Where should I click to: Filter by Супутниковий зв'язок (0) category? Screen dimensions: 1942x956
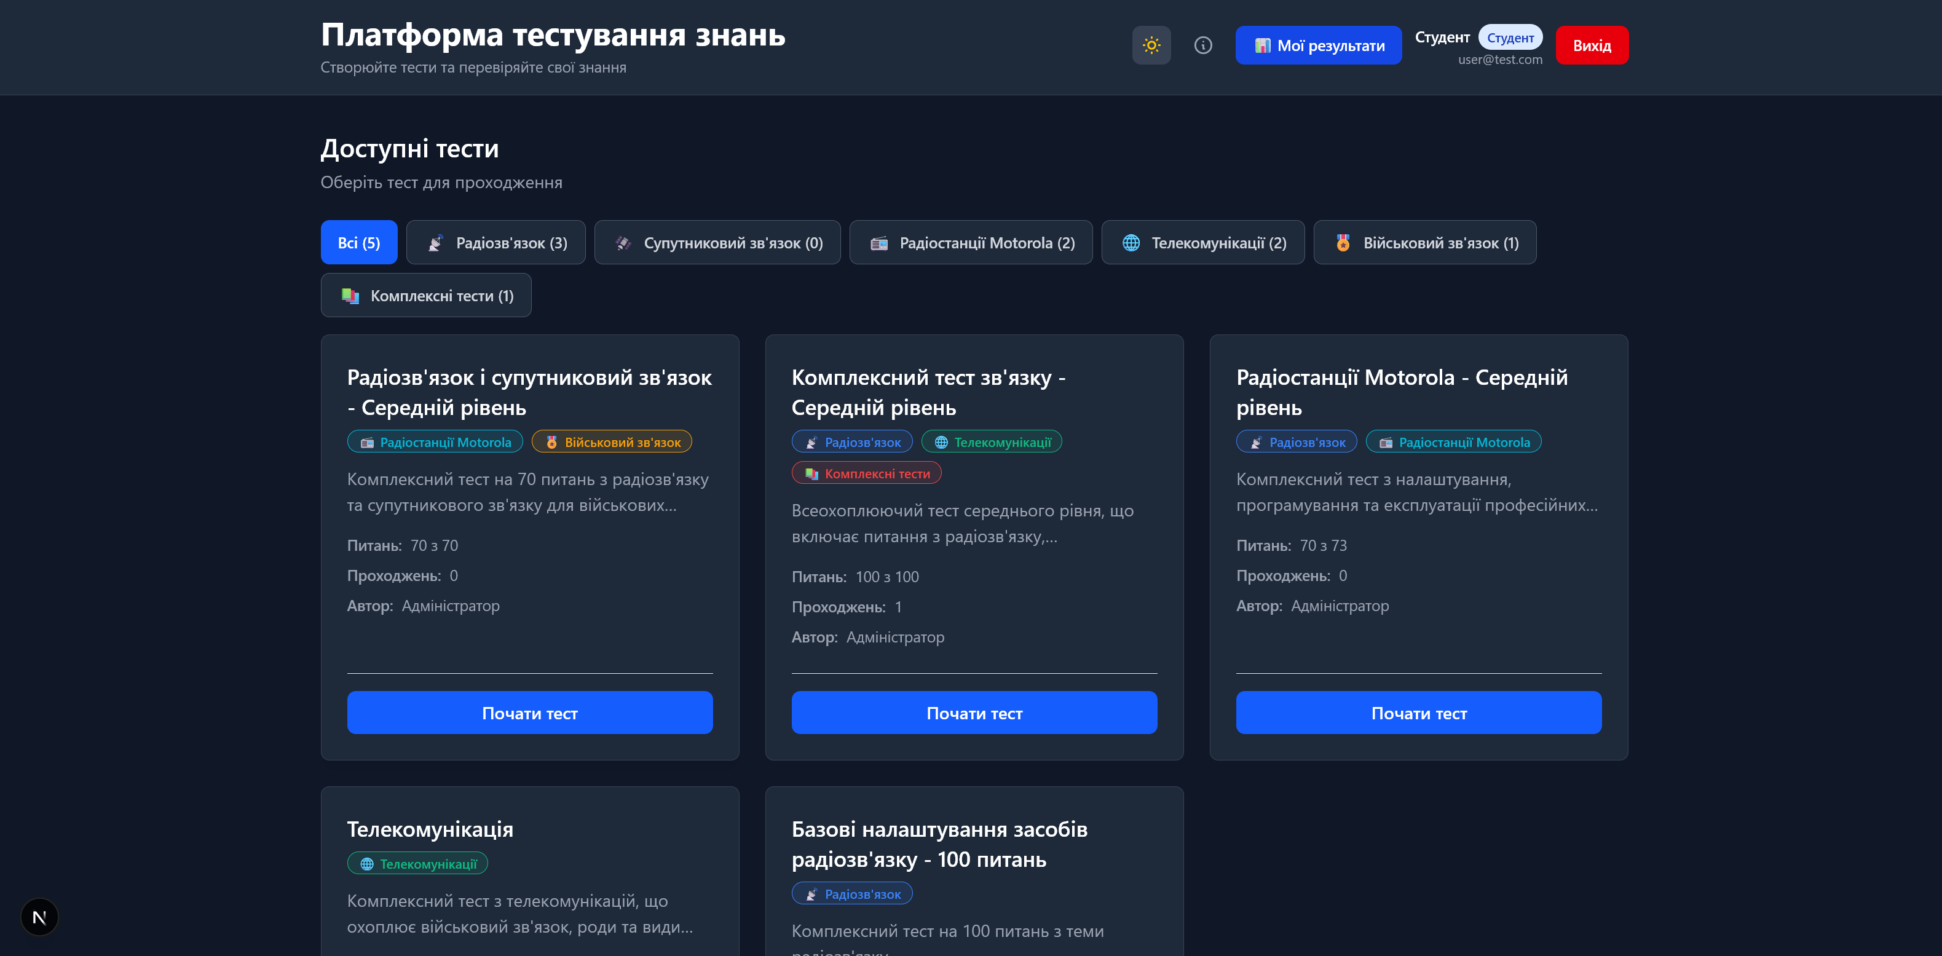[x=717, y=243]
